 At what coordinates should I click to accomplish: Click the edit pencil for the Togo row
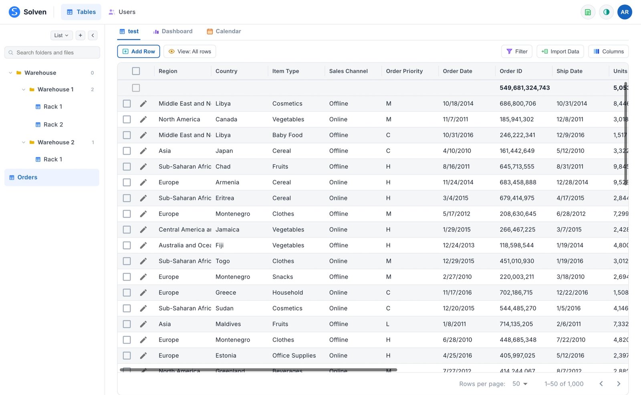click(x=143, y=261)
